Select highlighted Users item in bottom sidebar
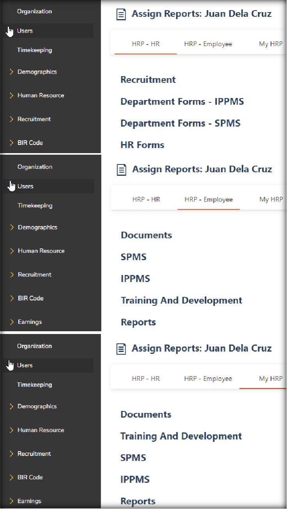The height and width of the screenshot is (509, 287). point(25,366)
